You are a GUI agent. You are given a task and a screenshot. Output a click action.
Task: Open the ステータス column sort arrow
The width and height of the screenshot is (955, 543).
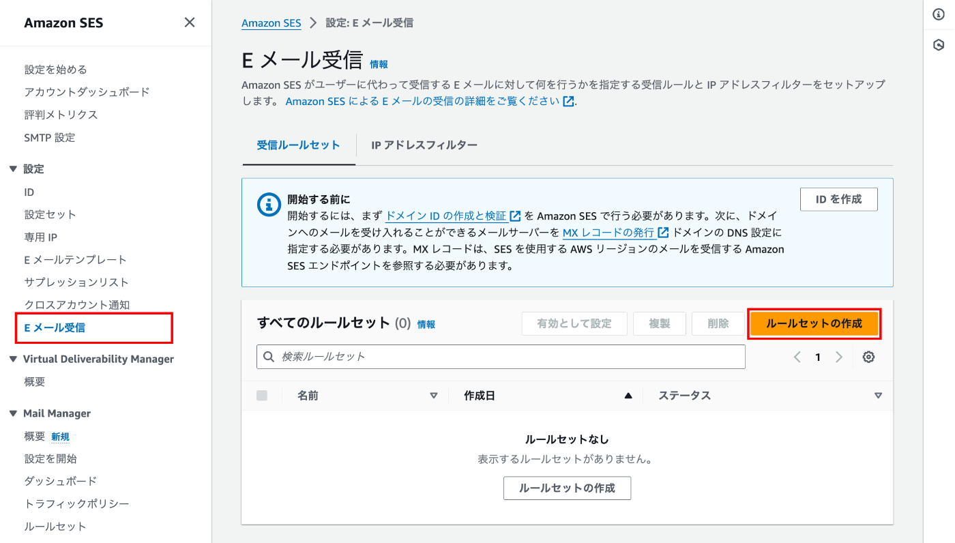coord(878,396)
